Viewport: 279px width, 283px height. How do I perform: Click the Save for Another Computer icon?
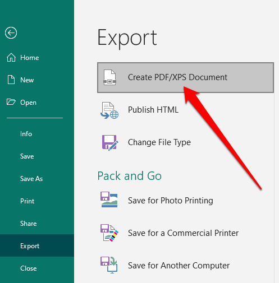109,265
